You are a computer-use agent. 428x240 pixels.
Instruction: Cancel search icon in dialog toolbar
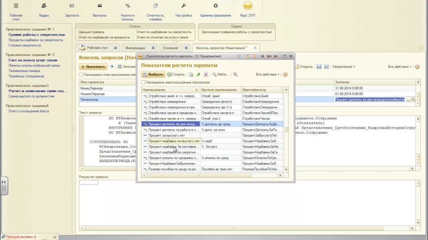click(235, 75)
